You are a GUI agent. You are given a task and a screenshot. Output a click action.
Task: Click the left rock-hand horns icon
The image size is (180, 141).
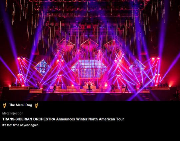(4, 105)
